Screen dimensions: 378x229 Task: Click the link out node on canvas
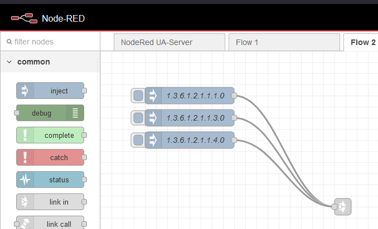(x=343, y=207)
